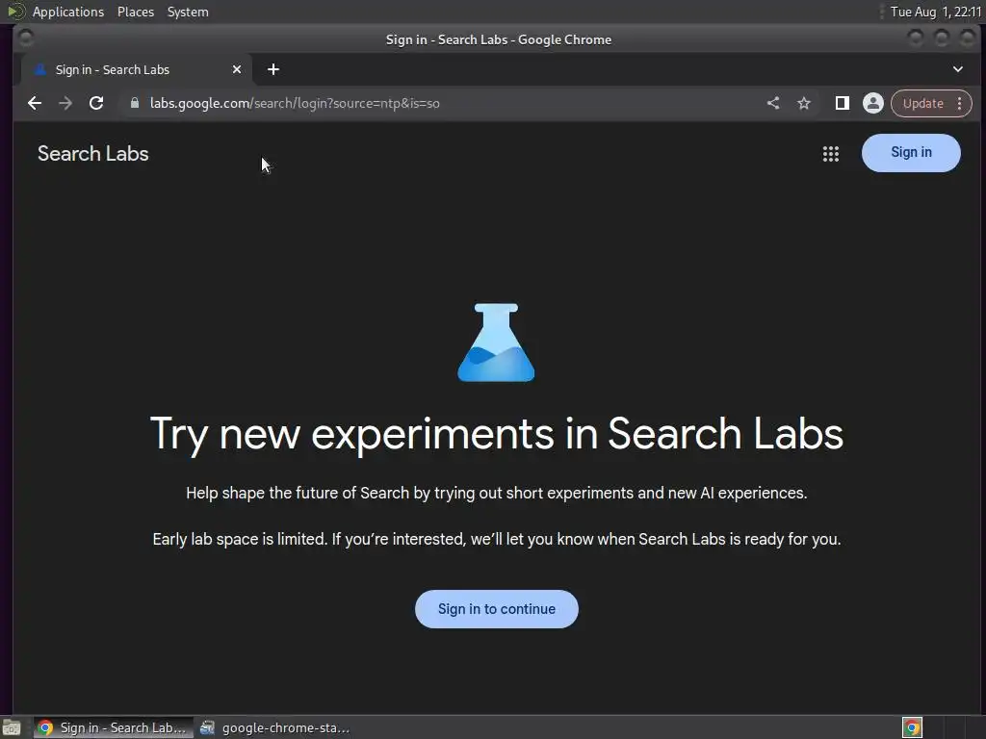
Task: Open a new tab with the plus button
Action: click(x=272, y=69)
